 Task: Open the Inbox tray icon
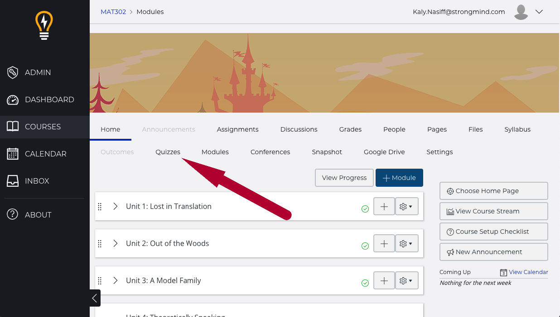coord(13,181)
